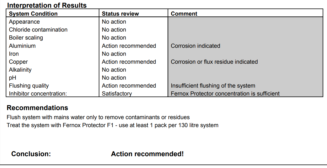Select the 'Comment' column header

[184, 14]
